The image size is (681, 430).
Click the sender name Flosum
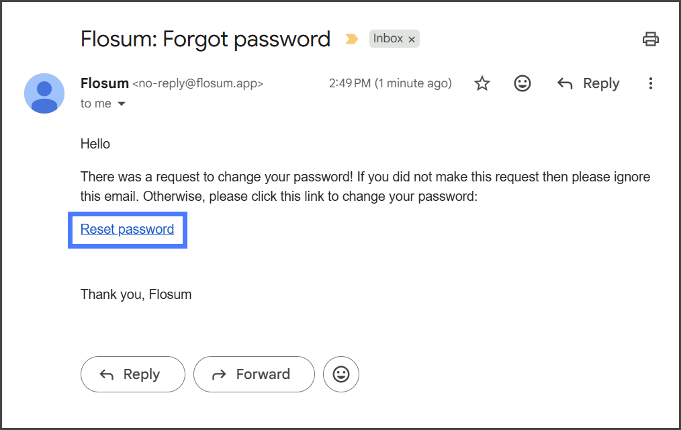pyautogui.click(x=104, y=83)
